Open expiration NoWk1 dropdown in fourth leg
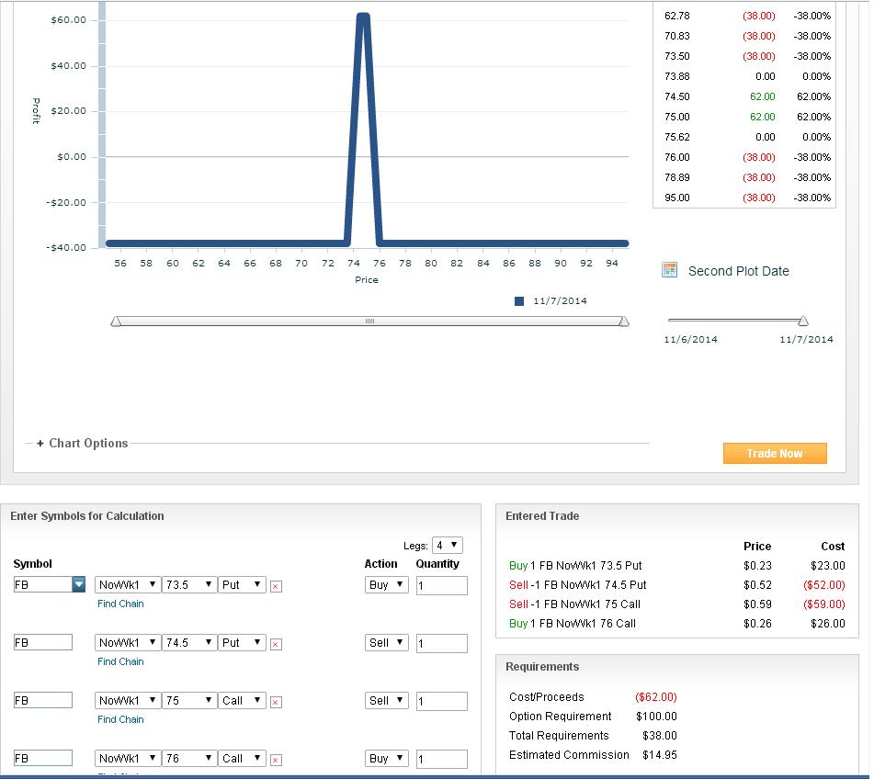874x779 pixels. click(127, 759)
